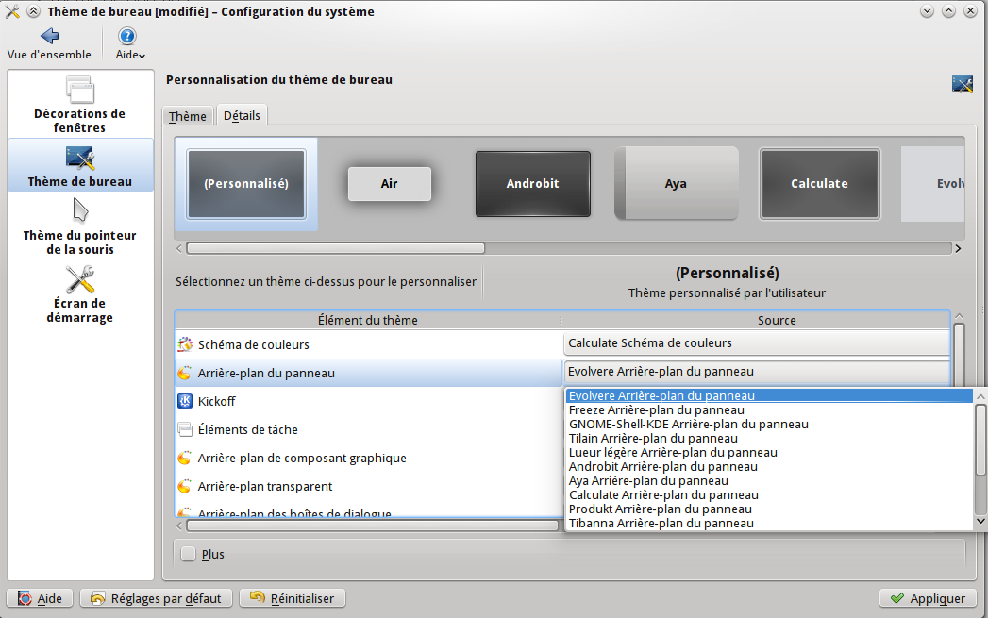Click the desktop theme icon top right

963,83
